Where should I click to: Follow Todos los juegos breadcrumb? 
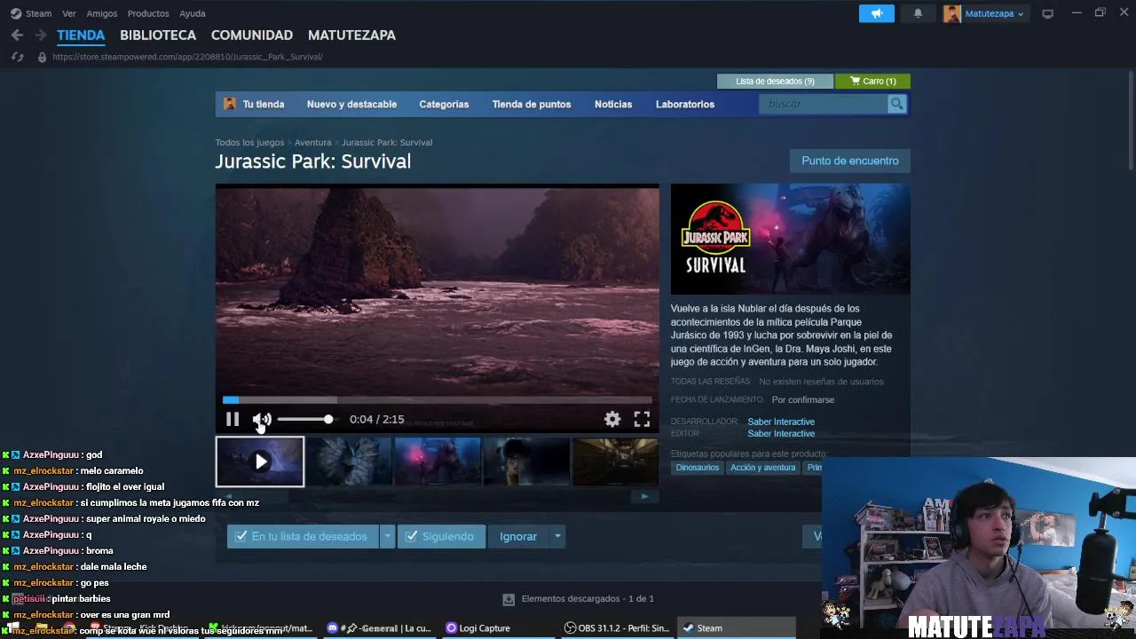click(249, 142)
